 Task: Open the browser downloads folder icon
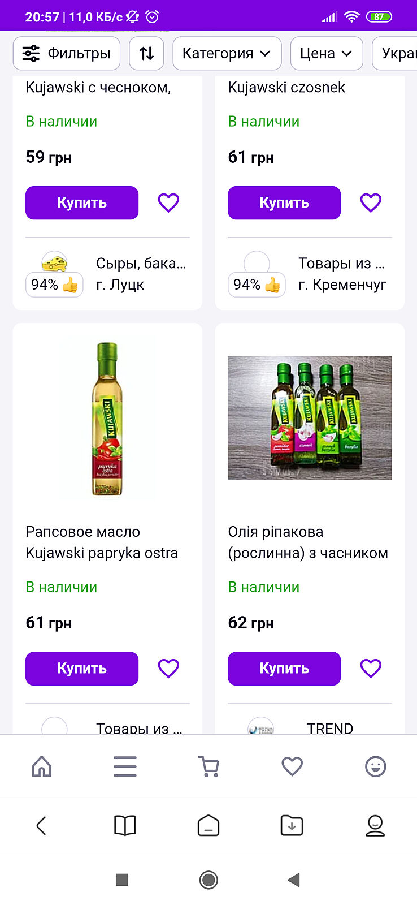pos(292,826)
